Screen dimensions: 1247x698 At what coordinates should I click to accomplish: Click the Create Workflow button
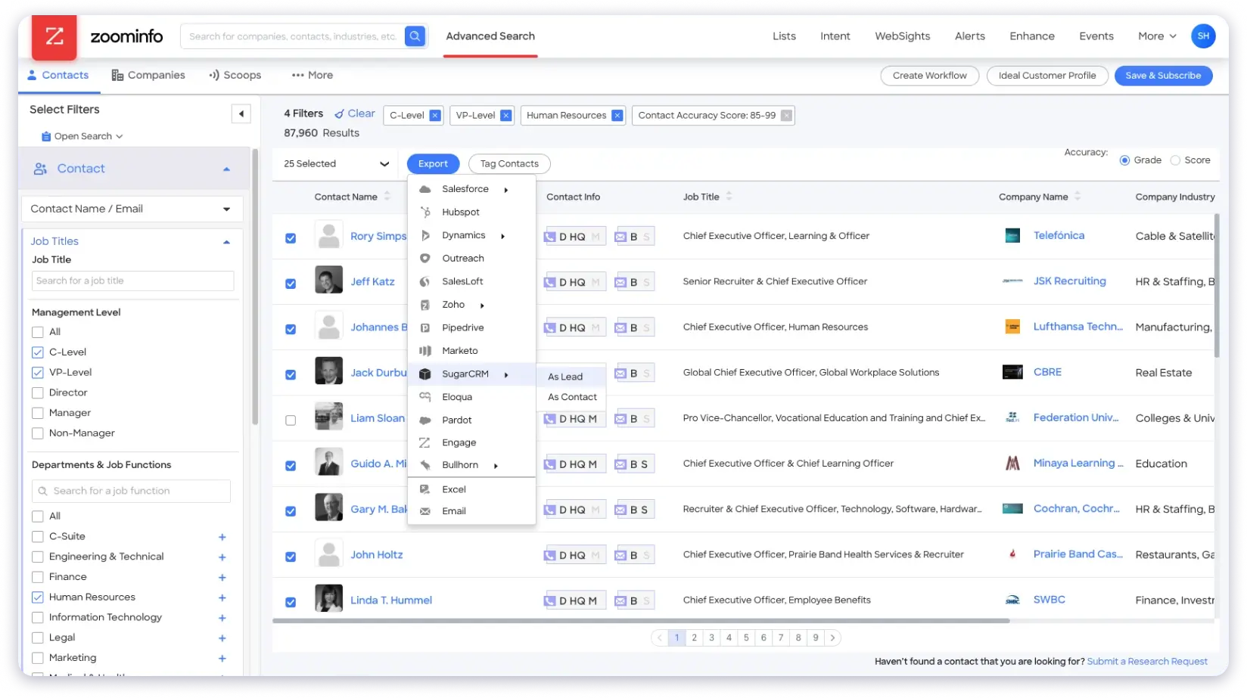(x=929, y=76)
